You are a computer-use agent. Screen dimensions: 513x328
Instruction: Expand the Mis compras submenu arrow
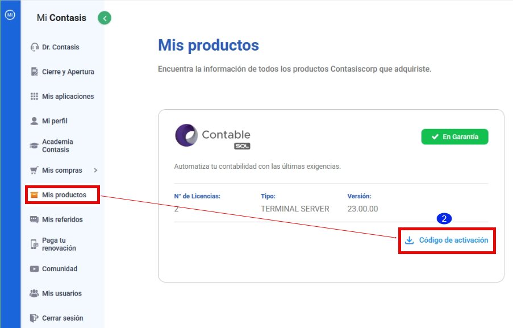click(x=95, y=170)
